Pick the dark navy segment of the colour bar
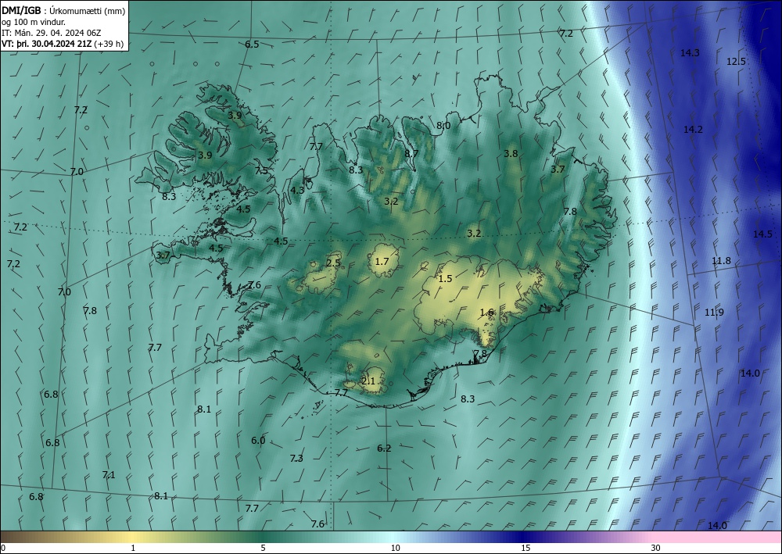 pyautogui.click(x=524, y=538)
